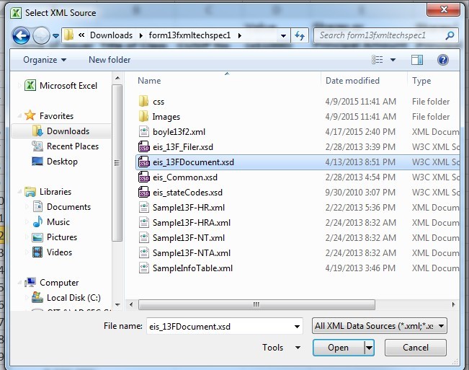Select the Sample13F-NT.xml file
Viewport: 469px width, 370px height.
(x=298, y=238)
